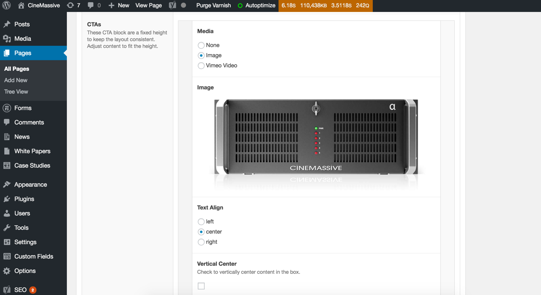Open Forms in the sidebar

click(x=23, y=108)
